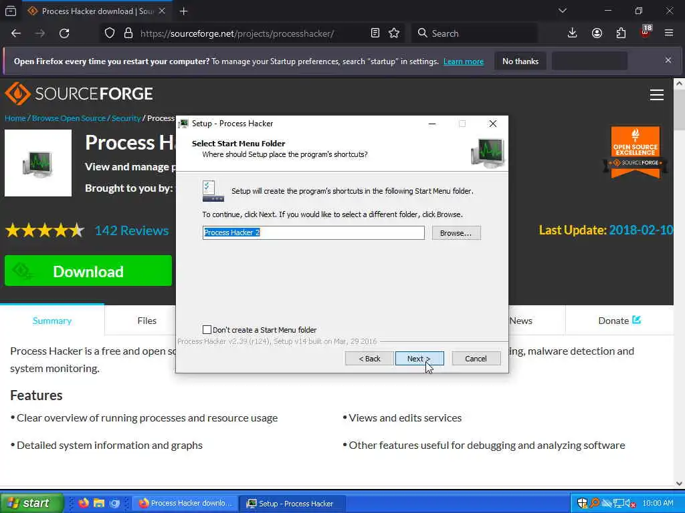Close the Process Hacker download tab
Viewport: 685px width, 513px height.
tap(162, 11)
